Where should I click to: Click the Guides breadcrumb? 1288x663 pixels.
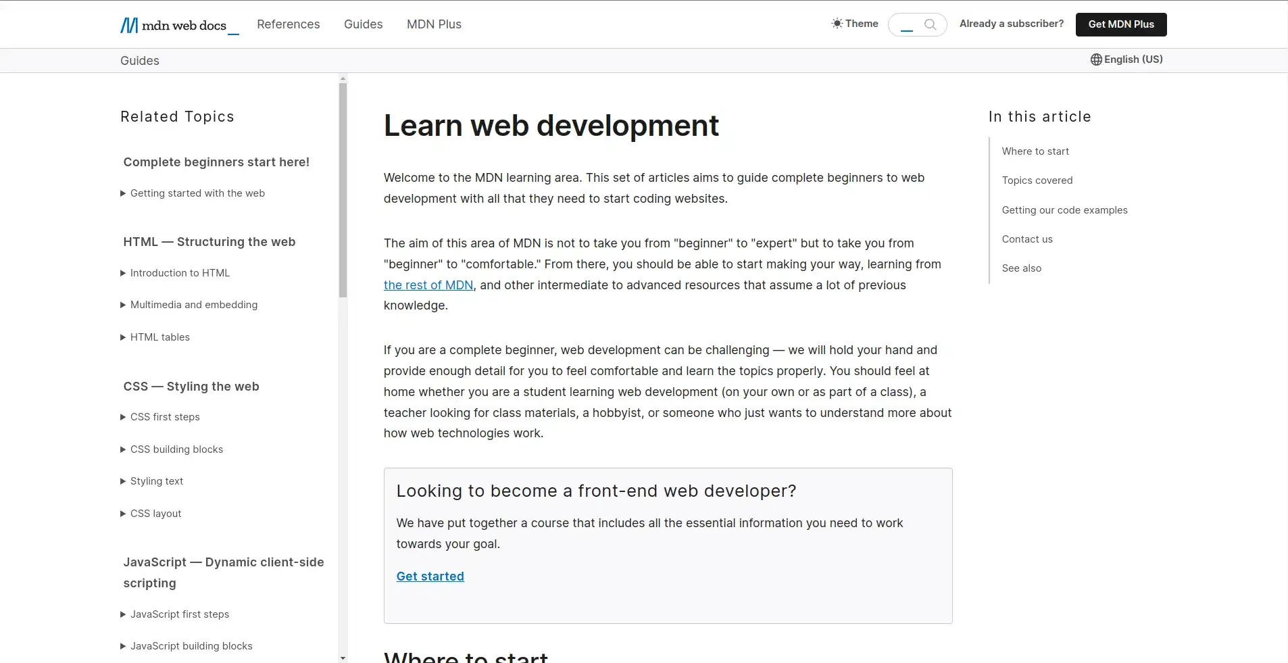(x=140, y=60)
